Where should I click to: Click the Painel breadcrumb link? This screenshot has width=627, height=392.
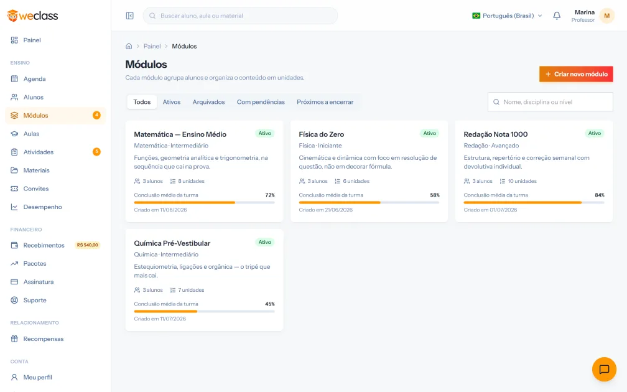(x=152, y=46)
